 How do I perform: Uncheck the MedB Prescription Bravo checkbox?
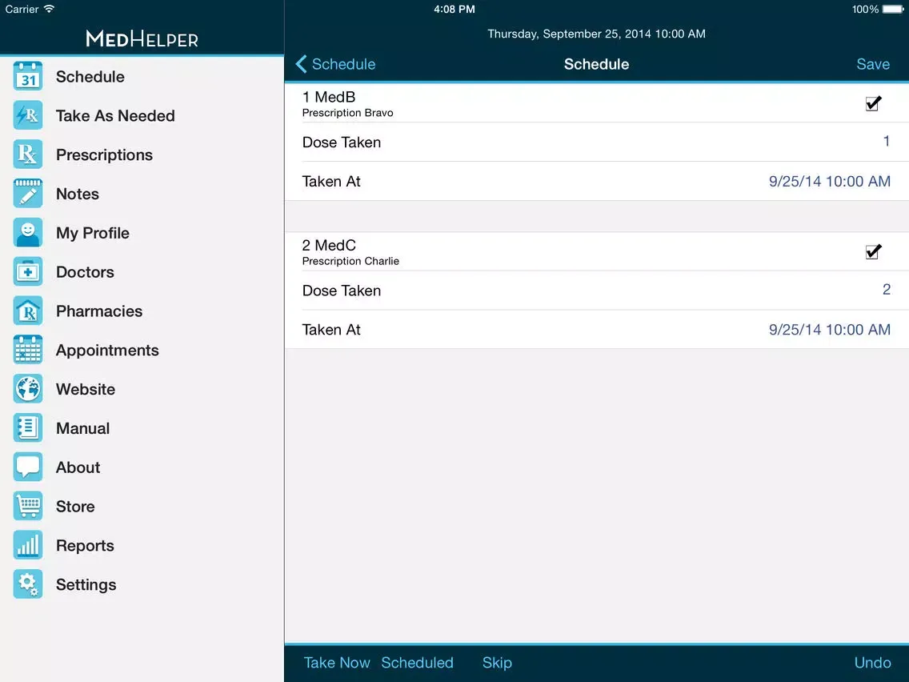coord(873,103)
